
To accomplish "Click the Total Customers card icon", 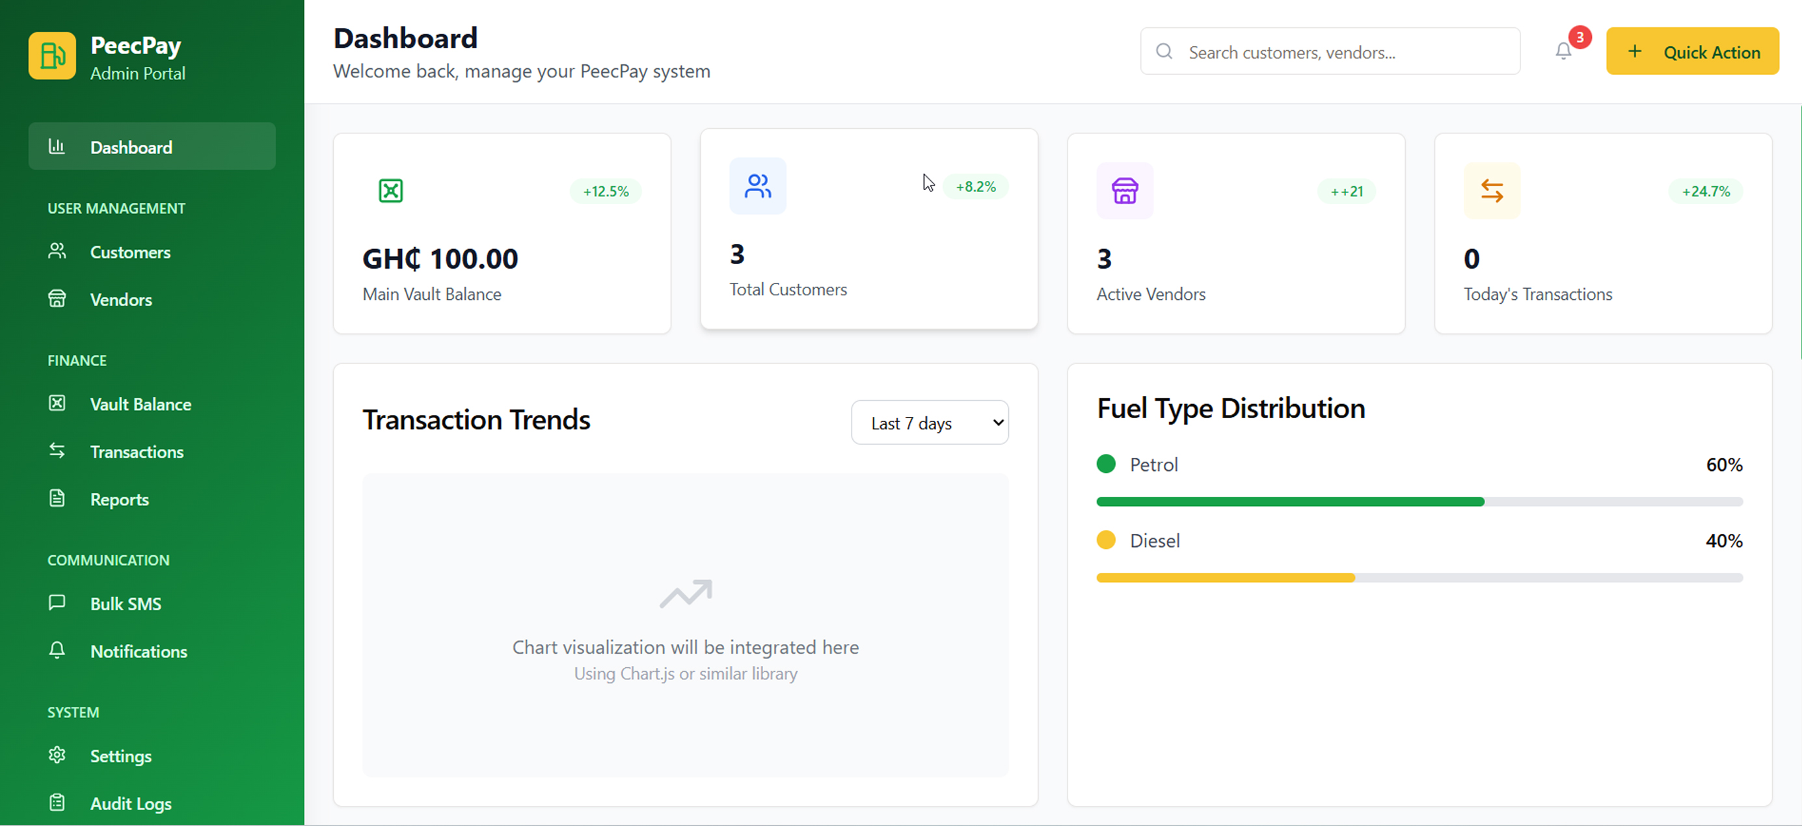I will click(758, 185).
